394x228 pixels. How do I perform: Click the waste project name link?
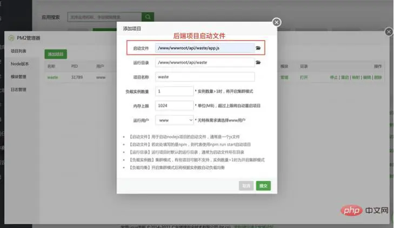pos(52,77)
